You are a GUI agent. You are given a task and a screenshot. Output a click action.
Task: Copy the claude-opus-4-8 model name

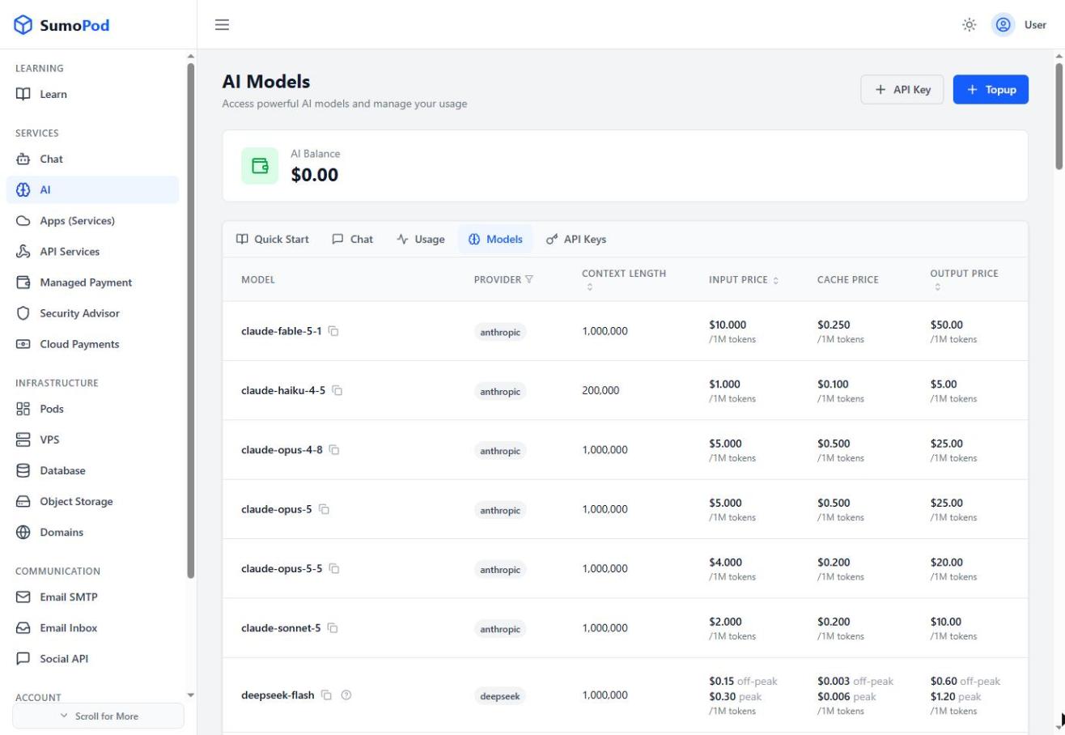[x=333, y=450]
